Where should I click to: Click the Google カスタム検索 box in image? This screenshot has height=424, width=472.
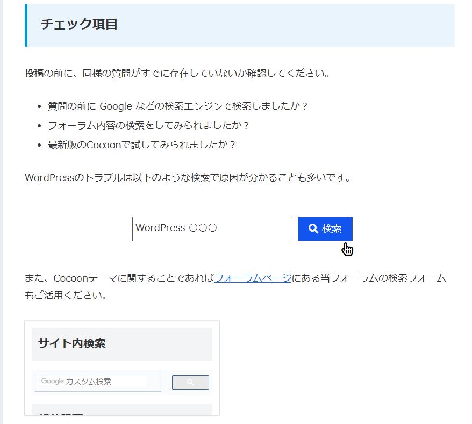pyautogui.click(x=98, y=382)
